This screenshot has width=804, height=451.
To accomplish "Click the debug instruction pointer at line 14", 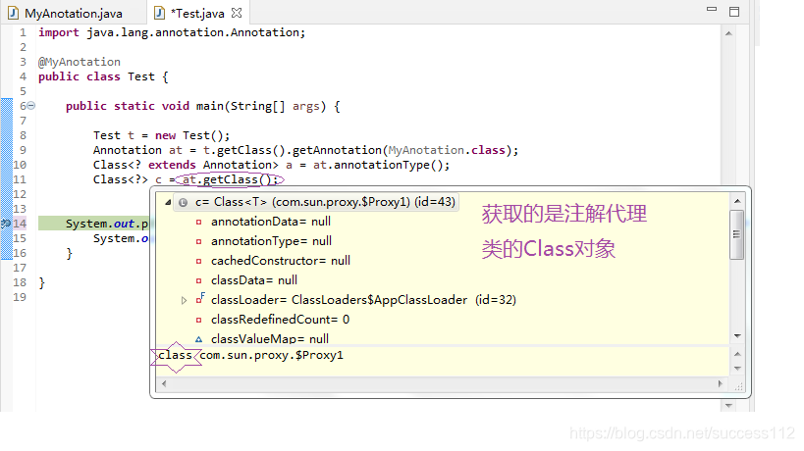I will [6, 224].
